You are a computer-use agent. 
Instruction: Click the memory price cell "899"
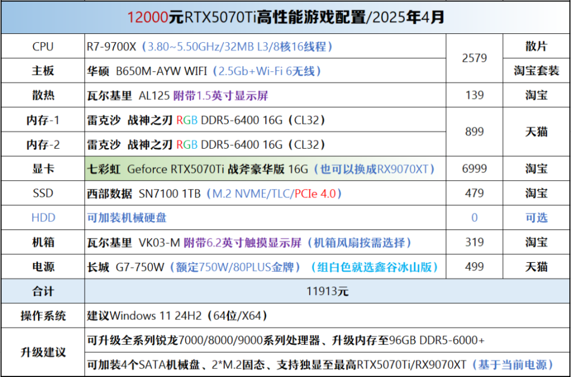pyautogui.click(x=475, y=132)
